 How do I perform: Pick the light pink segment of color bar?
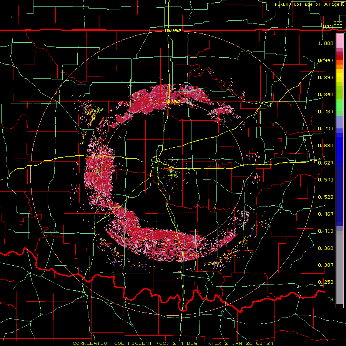(339, 41)
